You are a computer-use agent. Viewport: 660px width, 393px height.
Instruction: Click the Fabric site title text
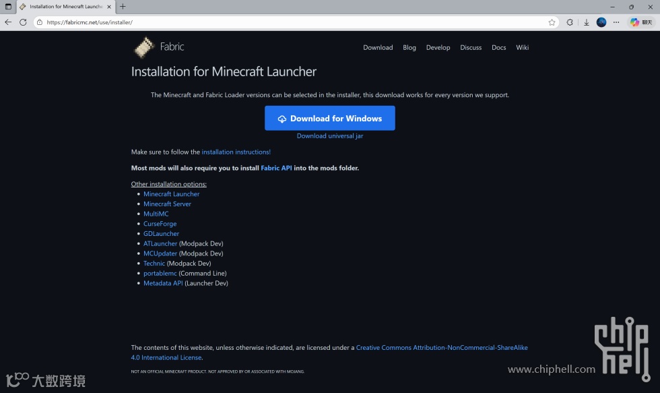[x=172, y=47]
